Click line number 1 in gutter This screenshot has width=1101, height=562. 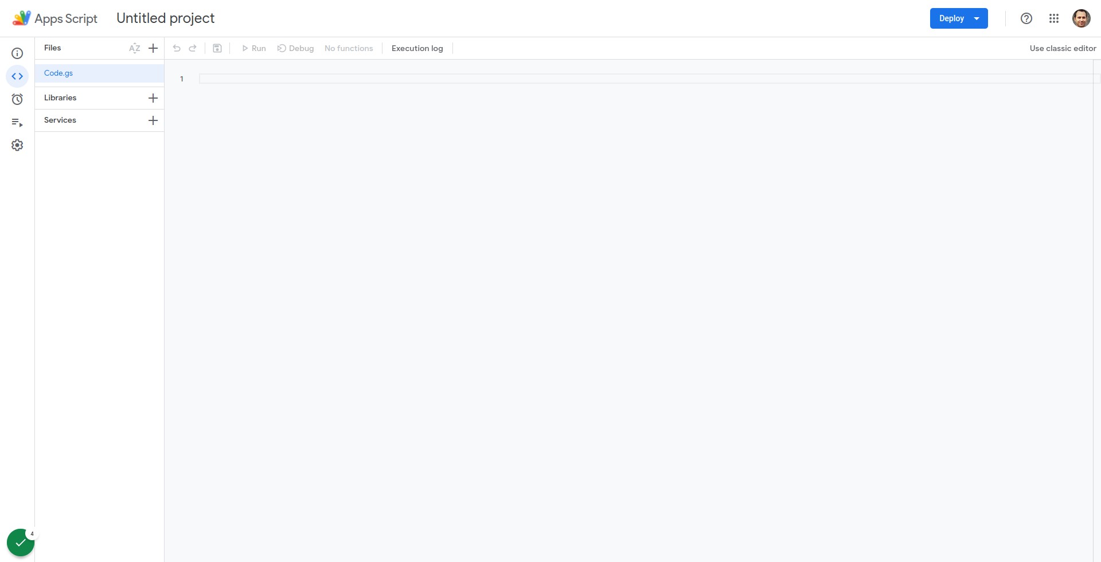(182, 79)
